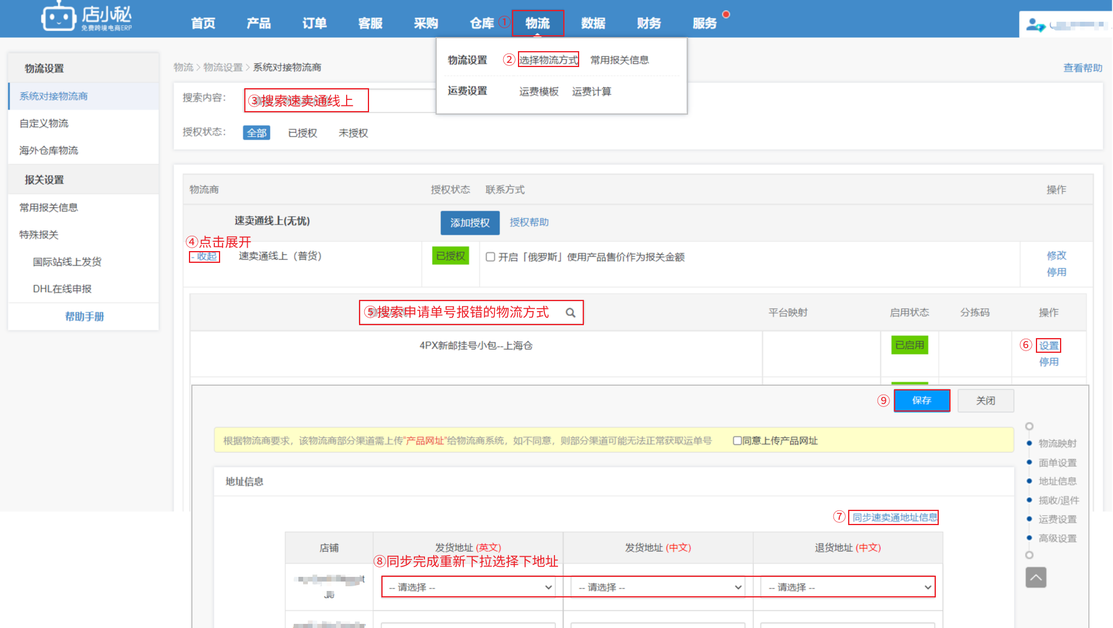Screen dimensions: 1113x628
Task: Click the 添加授权 button
Action: pos(470,223)
